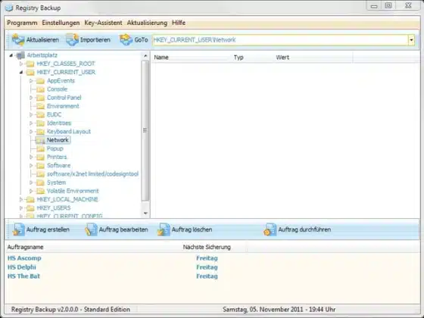Open the Einstellungen menu
This screenshot has height=318, width=424.
(61, 23)
